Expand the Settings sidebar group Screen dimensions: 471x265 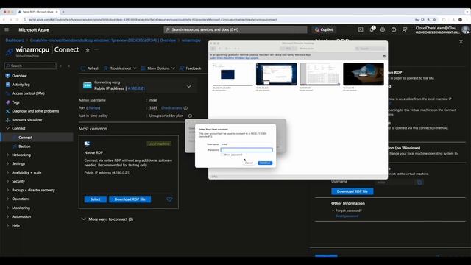pos(8,163)
